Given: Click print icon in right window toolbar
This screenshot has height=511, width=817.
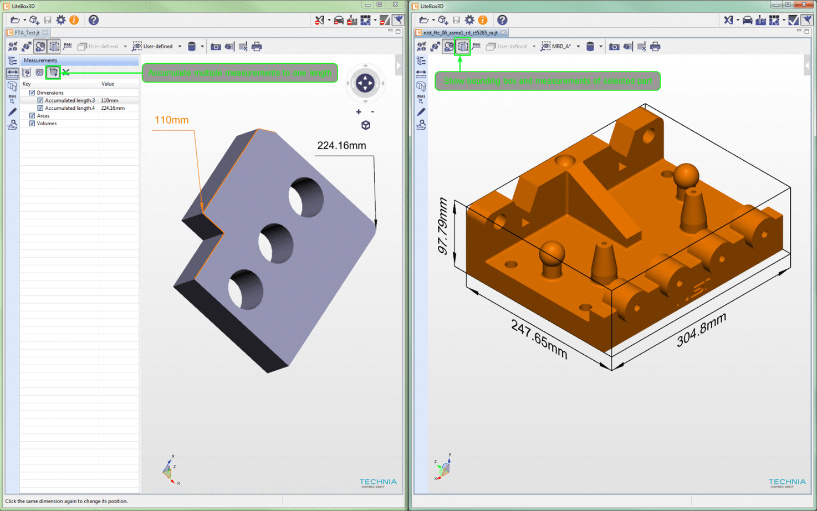Looking at the screenshot, I should [x=655, y=47].
